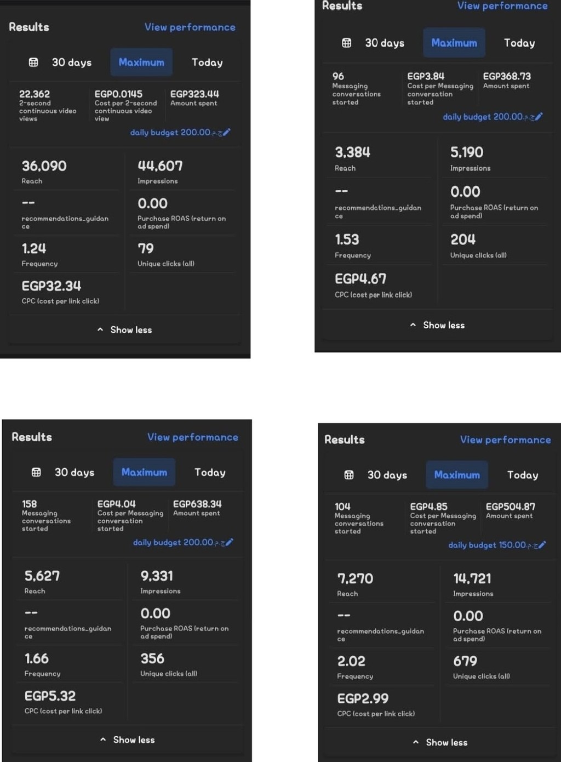
Task: Edit the 150.00 daily budget pencil icon
Action: [x=542, y=545]
